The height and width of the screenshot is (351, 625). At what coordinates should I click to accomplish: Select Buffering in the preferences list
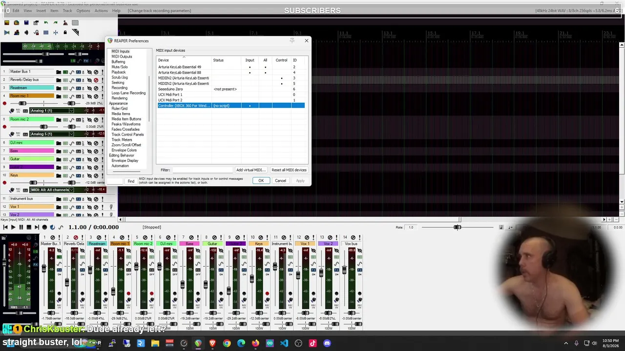click(x=118, y=62)
